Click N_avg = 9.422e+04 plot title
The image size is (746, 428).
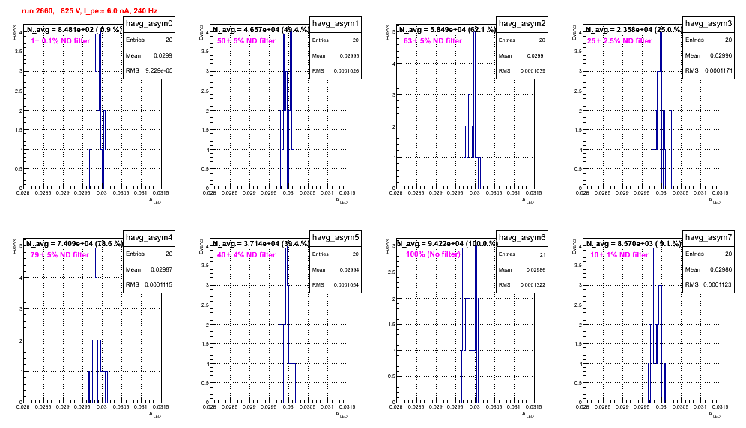447,243
